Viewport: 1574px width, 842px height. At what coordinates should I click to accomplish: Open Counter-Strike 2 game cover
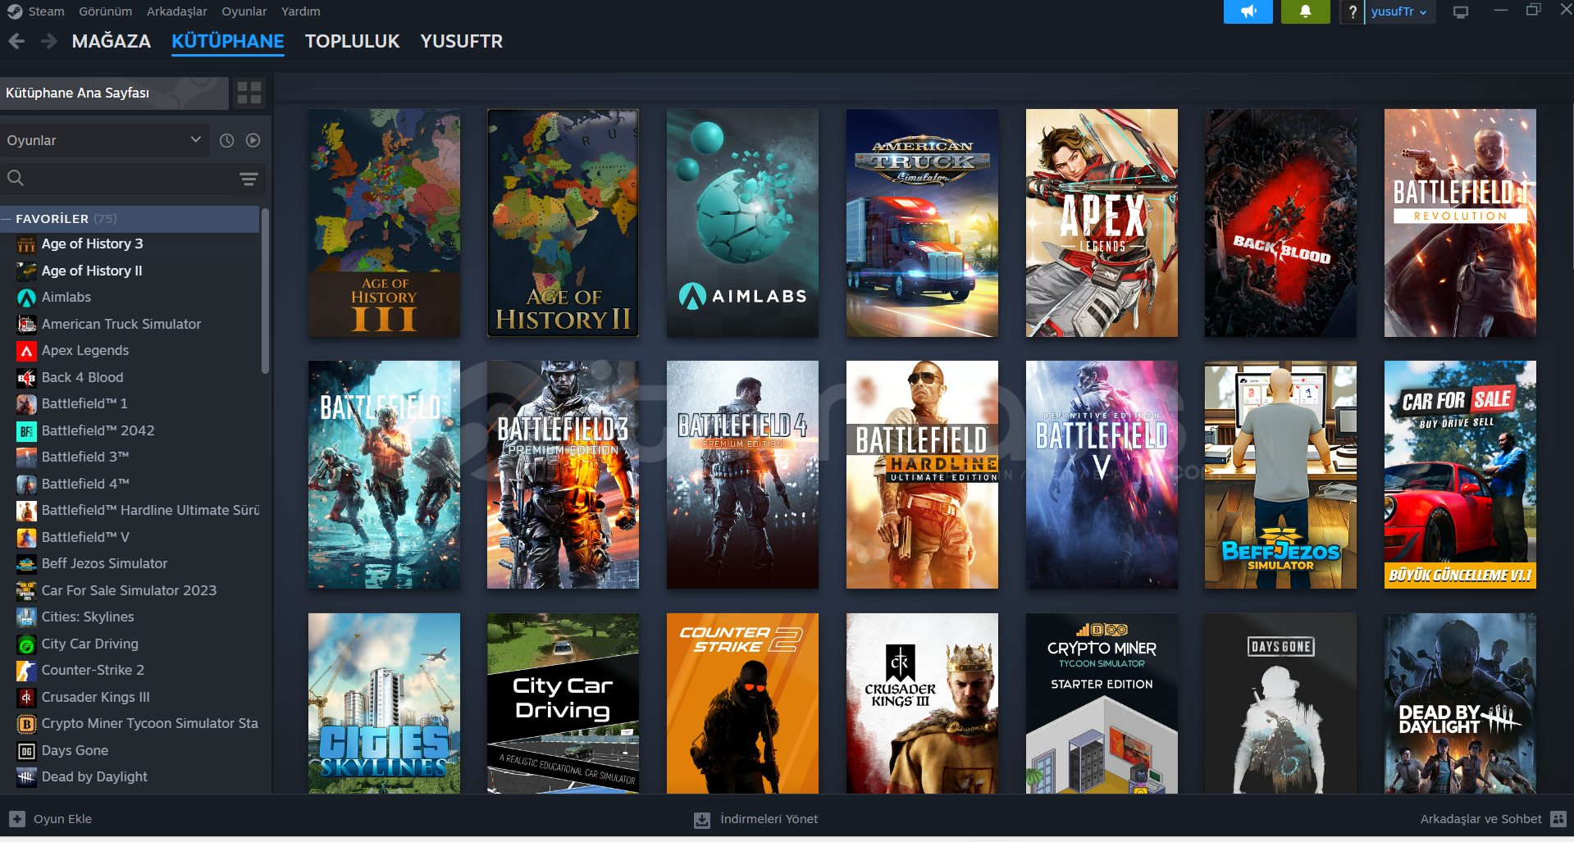[x=742, y=703]
